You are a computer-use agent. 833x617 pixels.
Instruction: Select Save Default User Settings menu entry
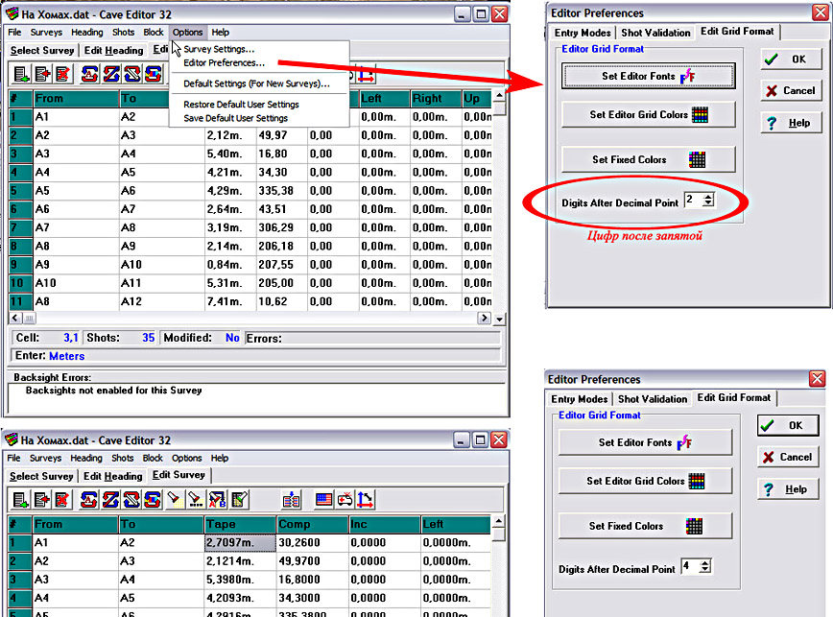point(235,118)
